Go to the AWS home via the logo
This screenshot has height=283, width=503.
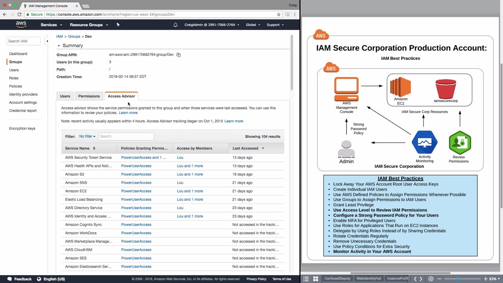point(21,25)
